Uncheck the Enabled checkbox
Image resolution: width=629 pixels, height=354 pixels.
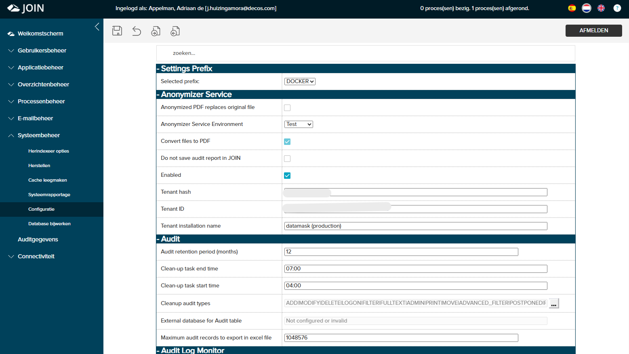(x=287, y=176)
